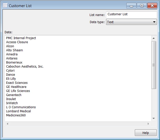Open the Data type dropdown
The height and width of the screenshot is (140, 160).
[x=132, y=22]
